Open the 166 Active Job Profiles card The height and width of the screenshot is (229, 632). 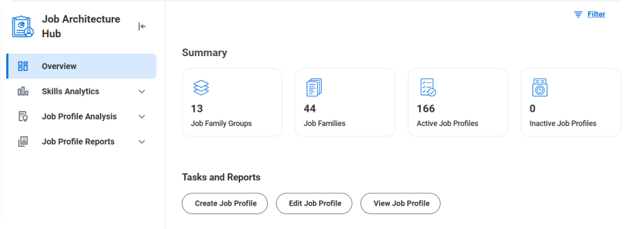pyautogui.click(x=458, y=102)
